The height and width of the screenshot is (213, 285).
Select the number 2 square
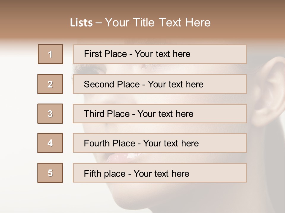(50, 84)
